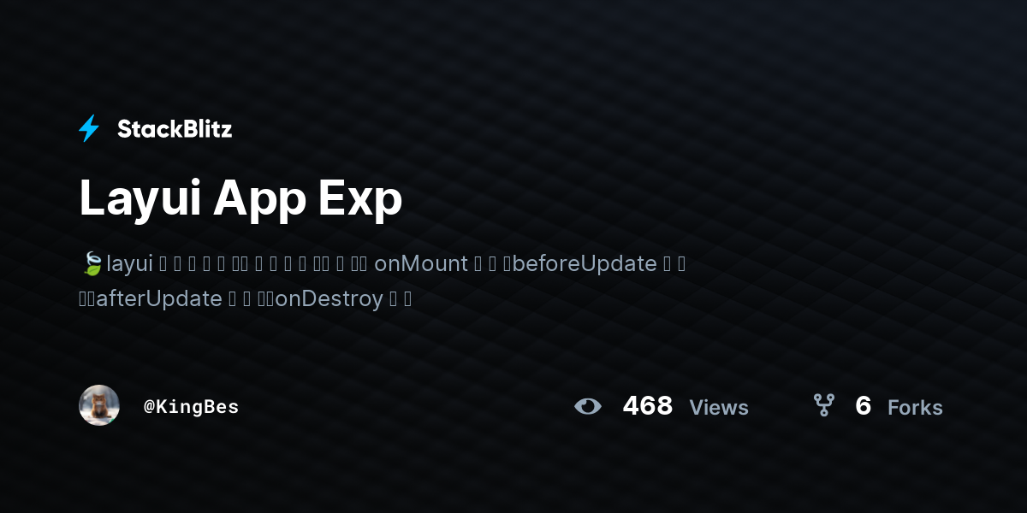Click the Views label

click(x=719, y=408)
